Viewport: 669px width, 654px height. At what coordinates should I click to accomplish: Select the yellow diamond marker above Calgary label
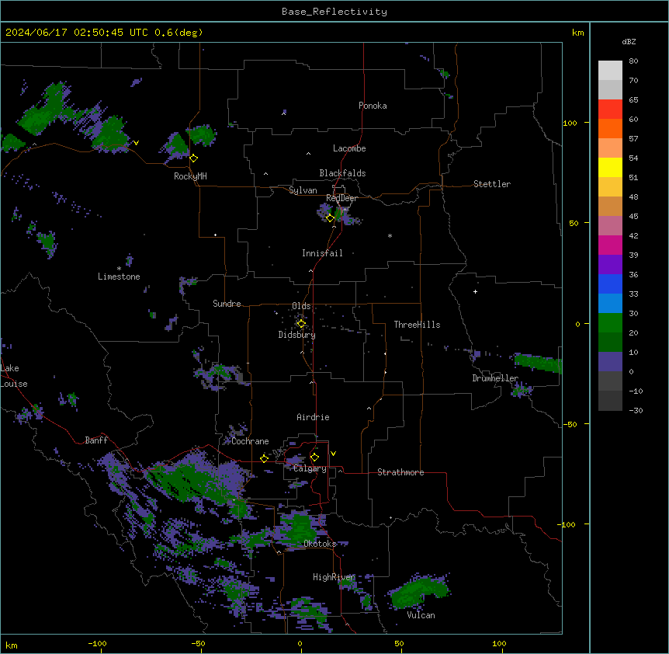tap(314, 457)
